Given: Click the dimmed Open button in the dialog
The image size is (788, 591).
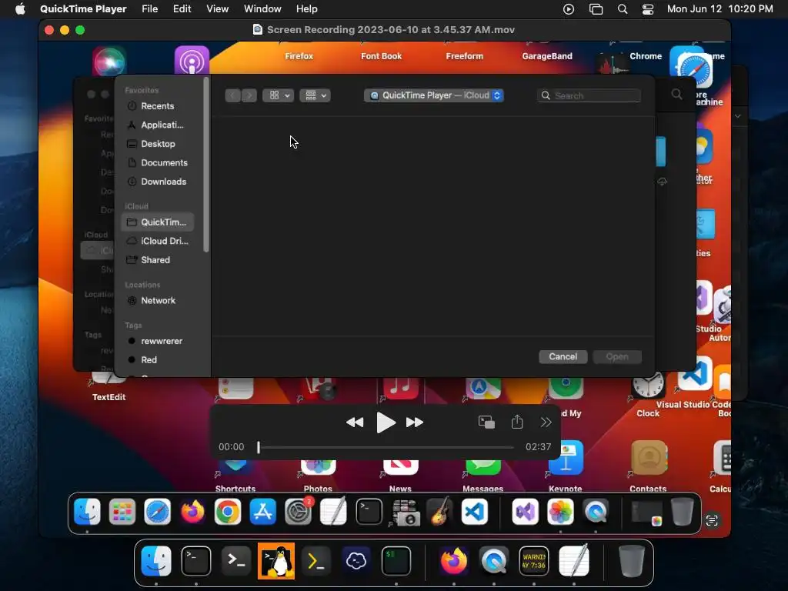Looking at the screenshot, I should 617,357.
